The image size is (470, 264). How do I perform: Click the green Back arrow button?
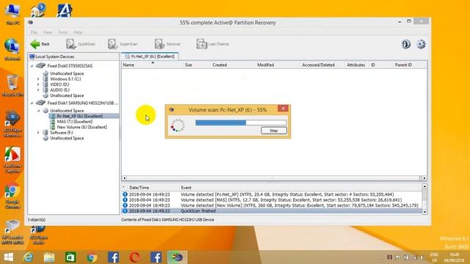(40, 44)
